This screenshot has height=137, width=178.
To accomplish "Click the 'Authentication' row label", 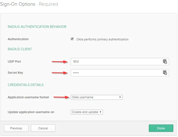I will [18, 39].
